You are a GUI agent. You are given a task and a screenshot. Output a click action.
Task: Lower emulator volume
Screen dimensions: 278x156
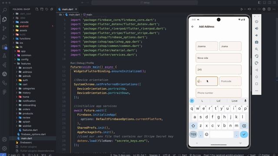[x=257, y=36]
